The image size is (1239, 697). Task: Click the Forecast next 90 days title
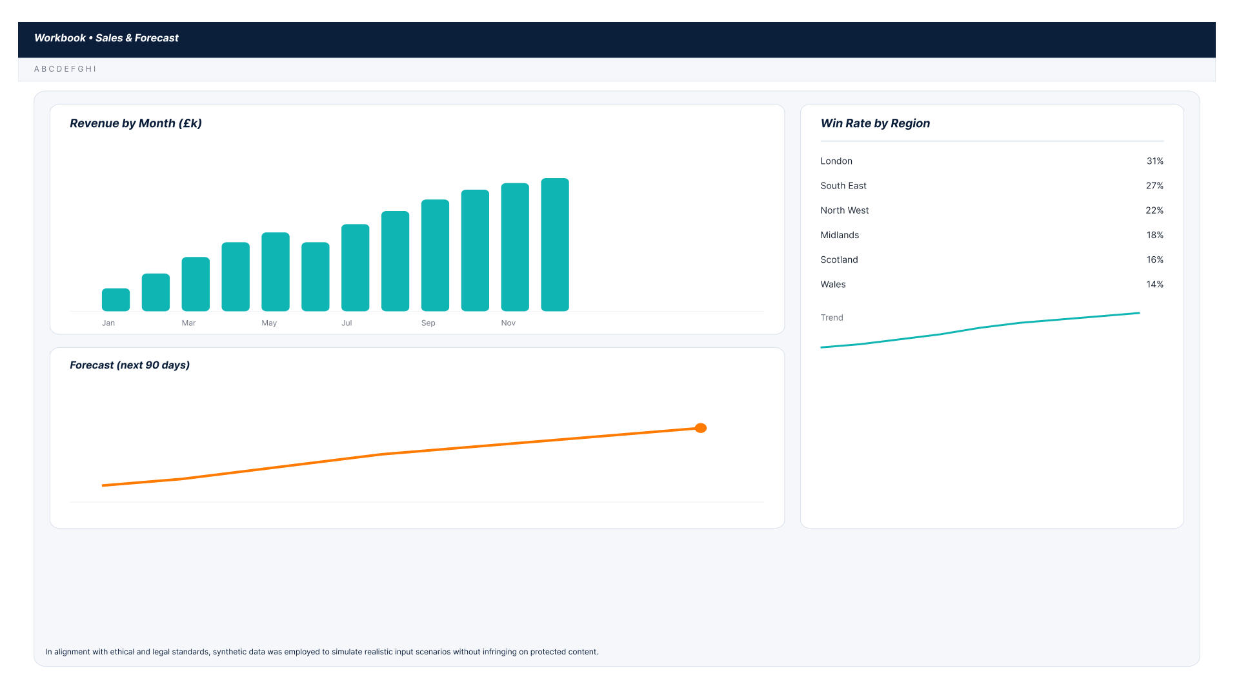(130, 365)
